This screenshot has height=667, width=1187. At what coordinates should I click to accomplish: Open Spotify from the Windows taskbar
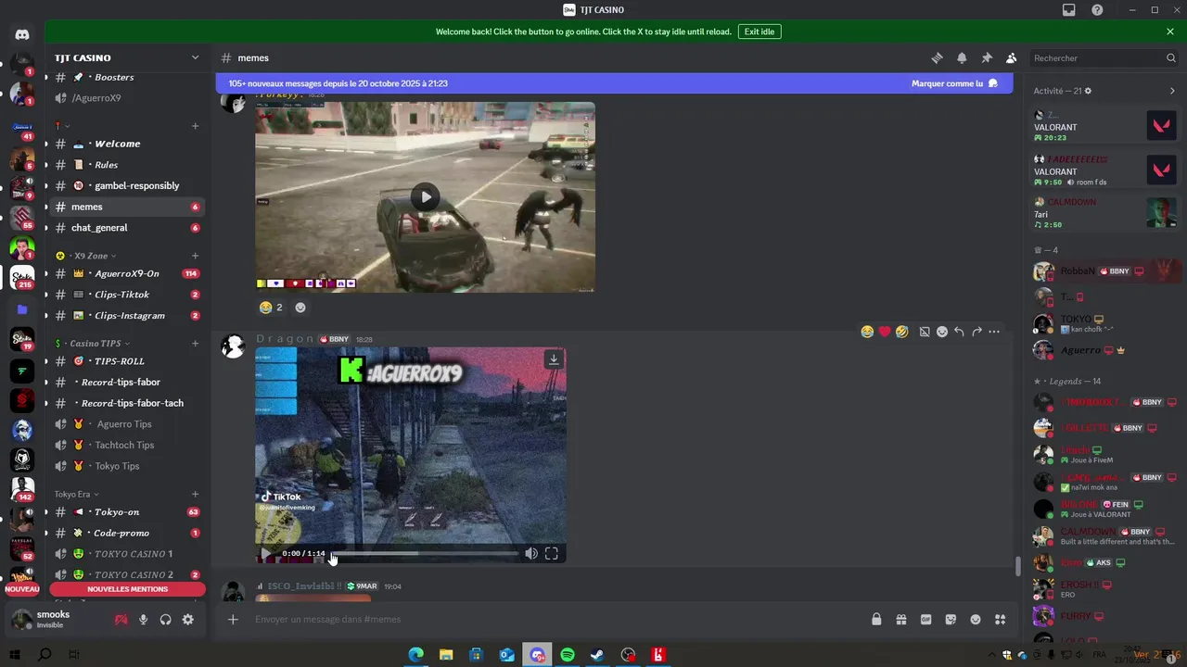(x=568, y=655)
